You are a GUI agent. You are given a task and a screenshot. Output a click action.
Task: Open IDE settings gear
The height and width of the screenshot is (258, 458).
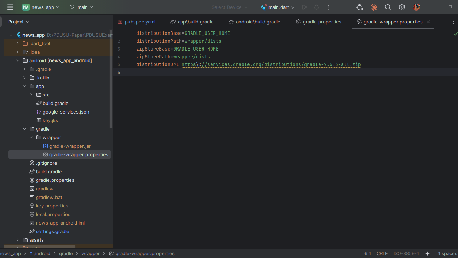pos(402,7)
